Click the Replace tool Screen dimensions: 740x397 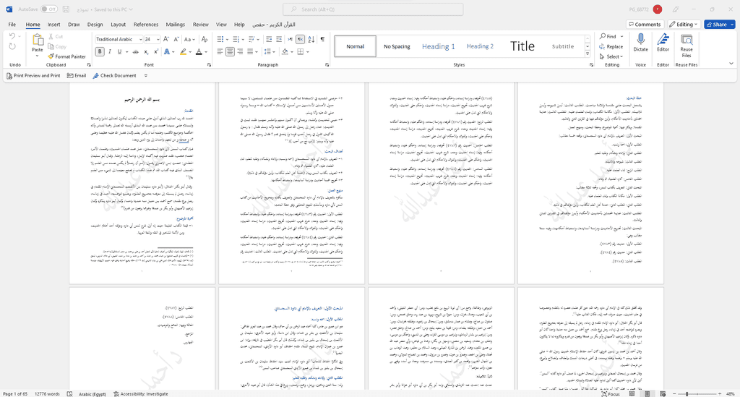(611, 47)
